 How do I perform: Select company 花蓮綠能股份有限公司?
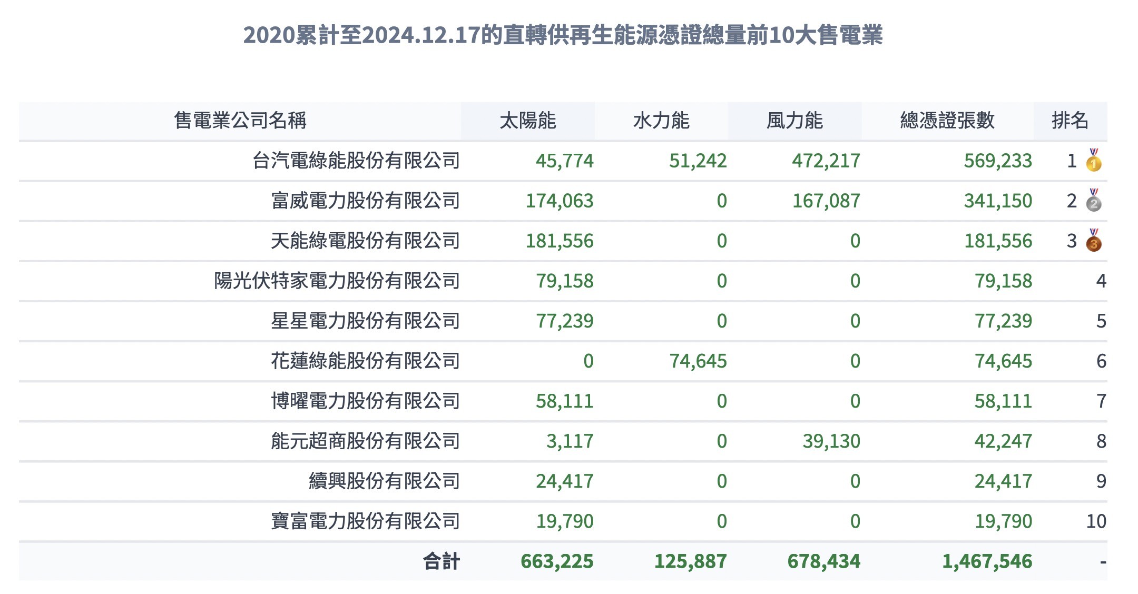click(x=366, y=361)
